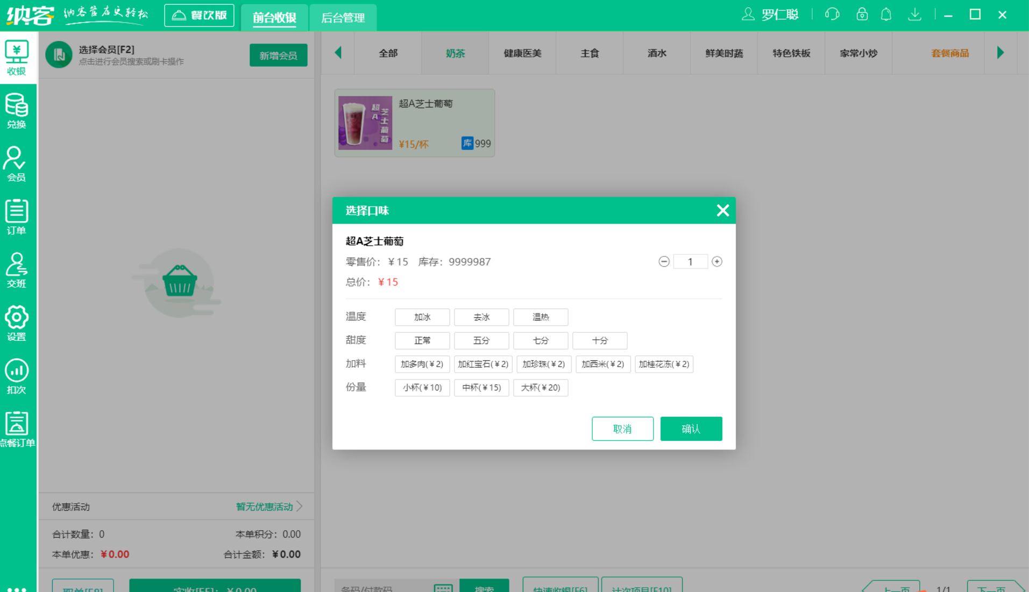Increase quantity with the plus stepper
This screenshot has height=592, width=1029.
click(717, 261)
